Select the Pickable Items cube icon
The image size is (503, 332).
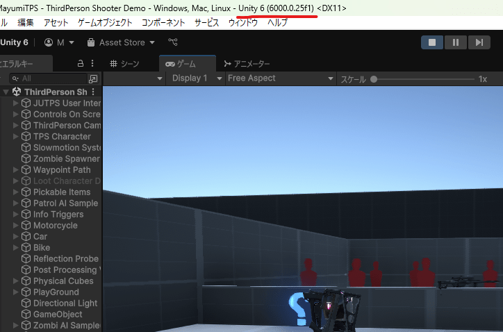click(x=26, y=192)
